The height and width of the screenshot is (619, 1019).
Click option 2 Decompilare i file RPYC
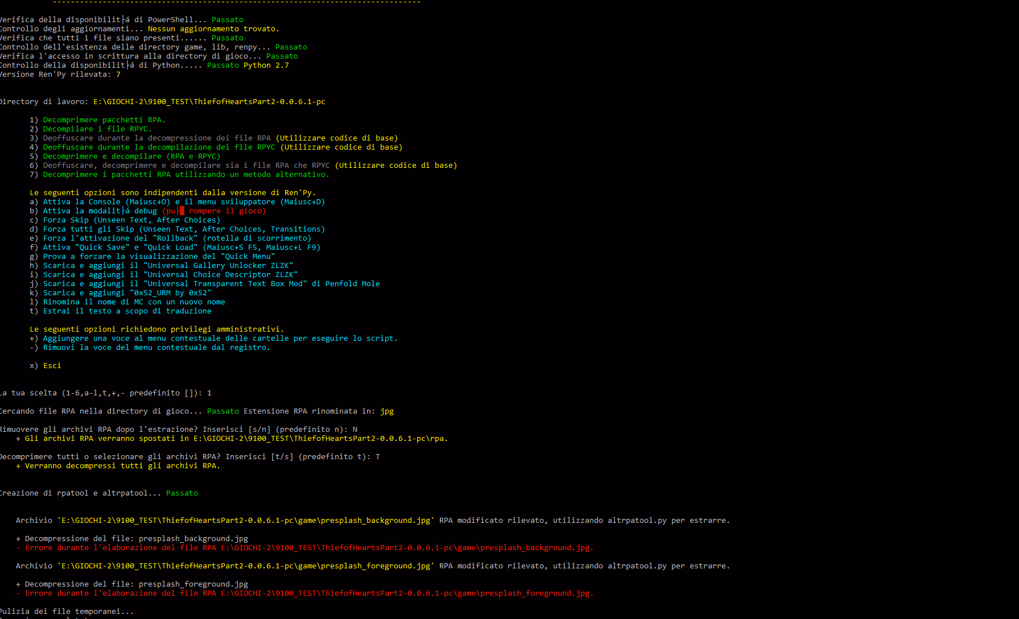97,129
